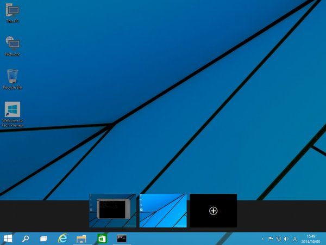Open the Start menu

(x=8, y=238)
